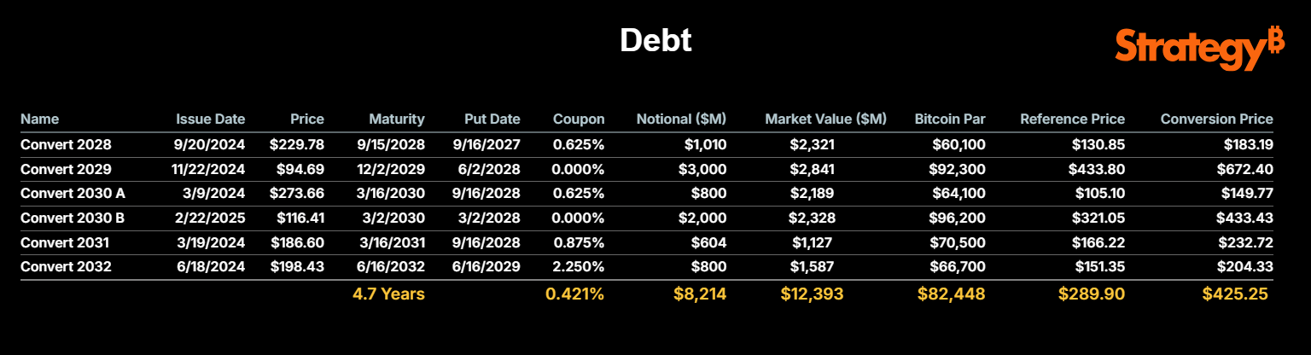Sort by Name column header
Screen dimensions: 1311x355
pos(39,119)
